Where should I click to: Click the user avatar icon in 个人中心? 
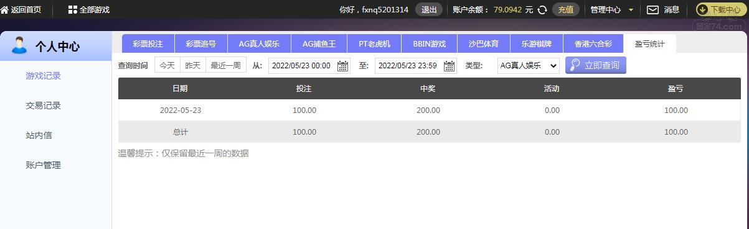(19, 45)
